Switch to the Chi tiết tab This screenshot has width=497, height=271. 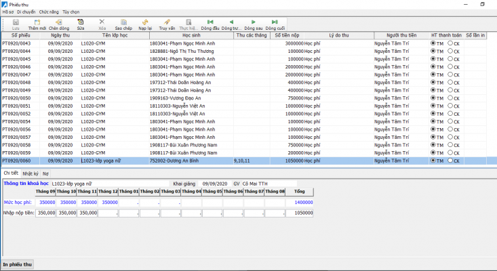pos(11,173)
